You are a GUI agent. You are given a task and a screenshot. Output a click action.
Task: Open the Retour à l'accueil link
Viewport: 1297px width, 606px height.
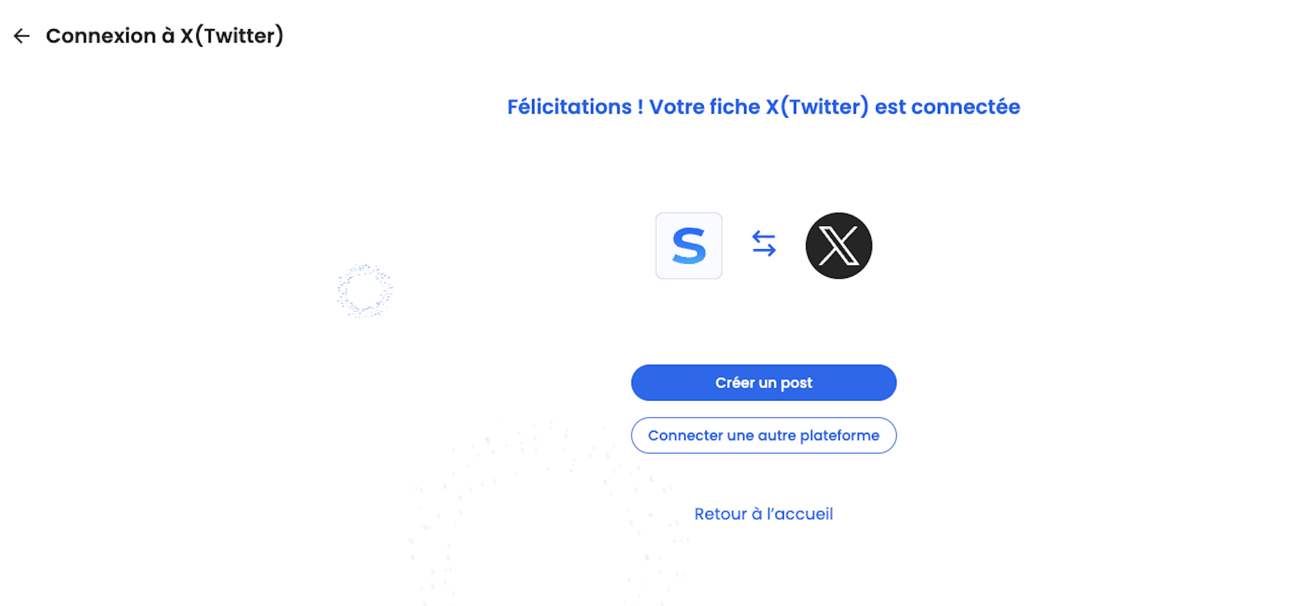[x=764, y=514]
